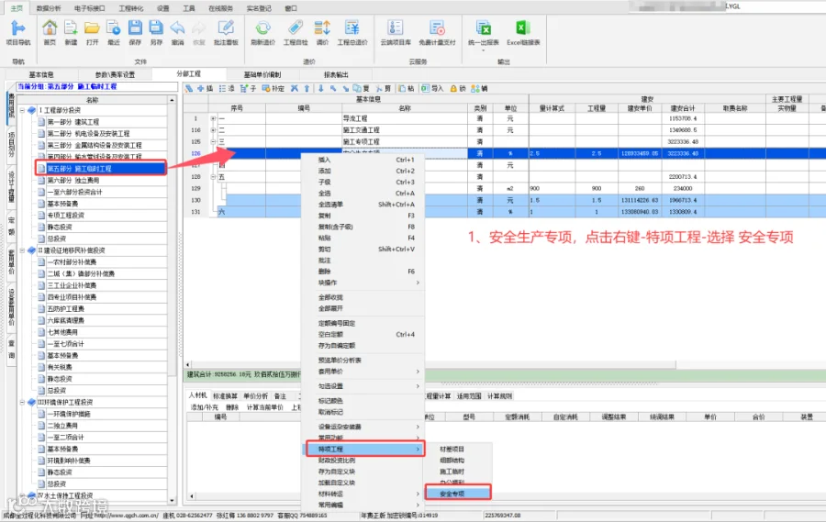Move row up with the up arrow icon

[307, 88]
